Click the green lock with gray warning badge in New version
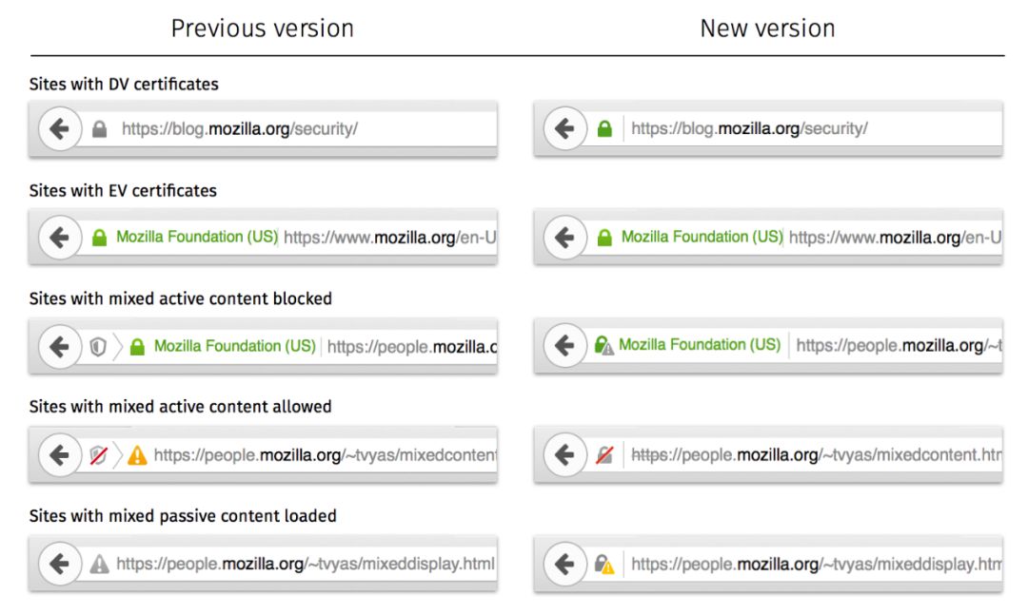1028x614 pixels. pos(603,346)
